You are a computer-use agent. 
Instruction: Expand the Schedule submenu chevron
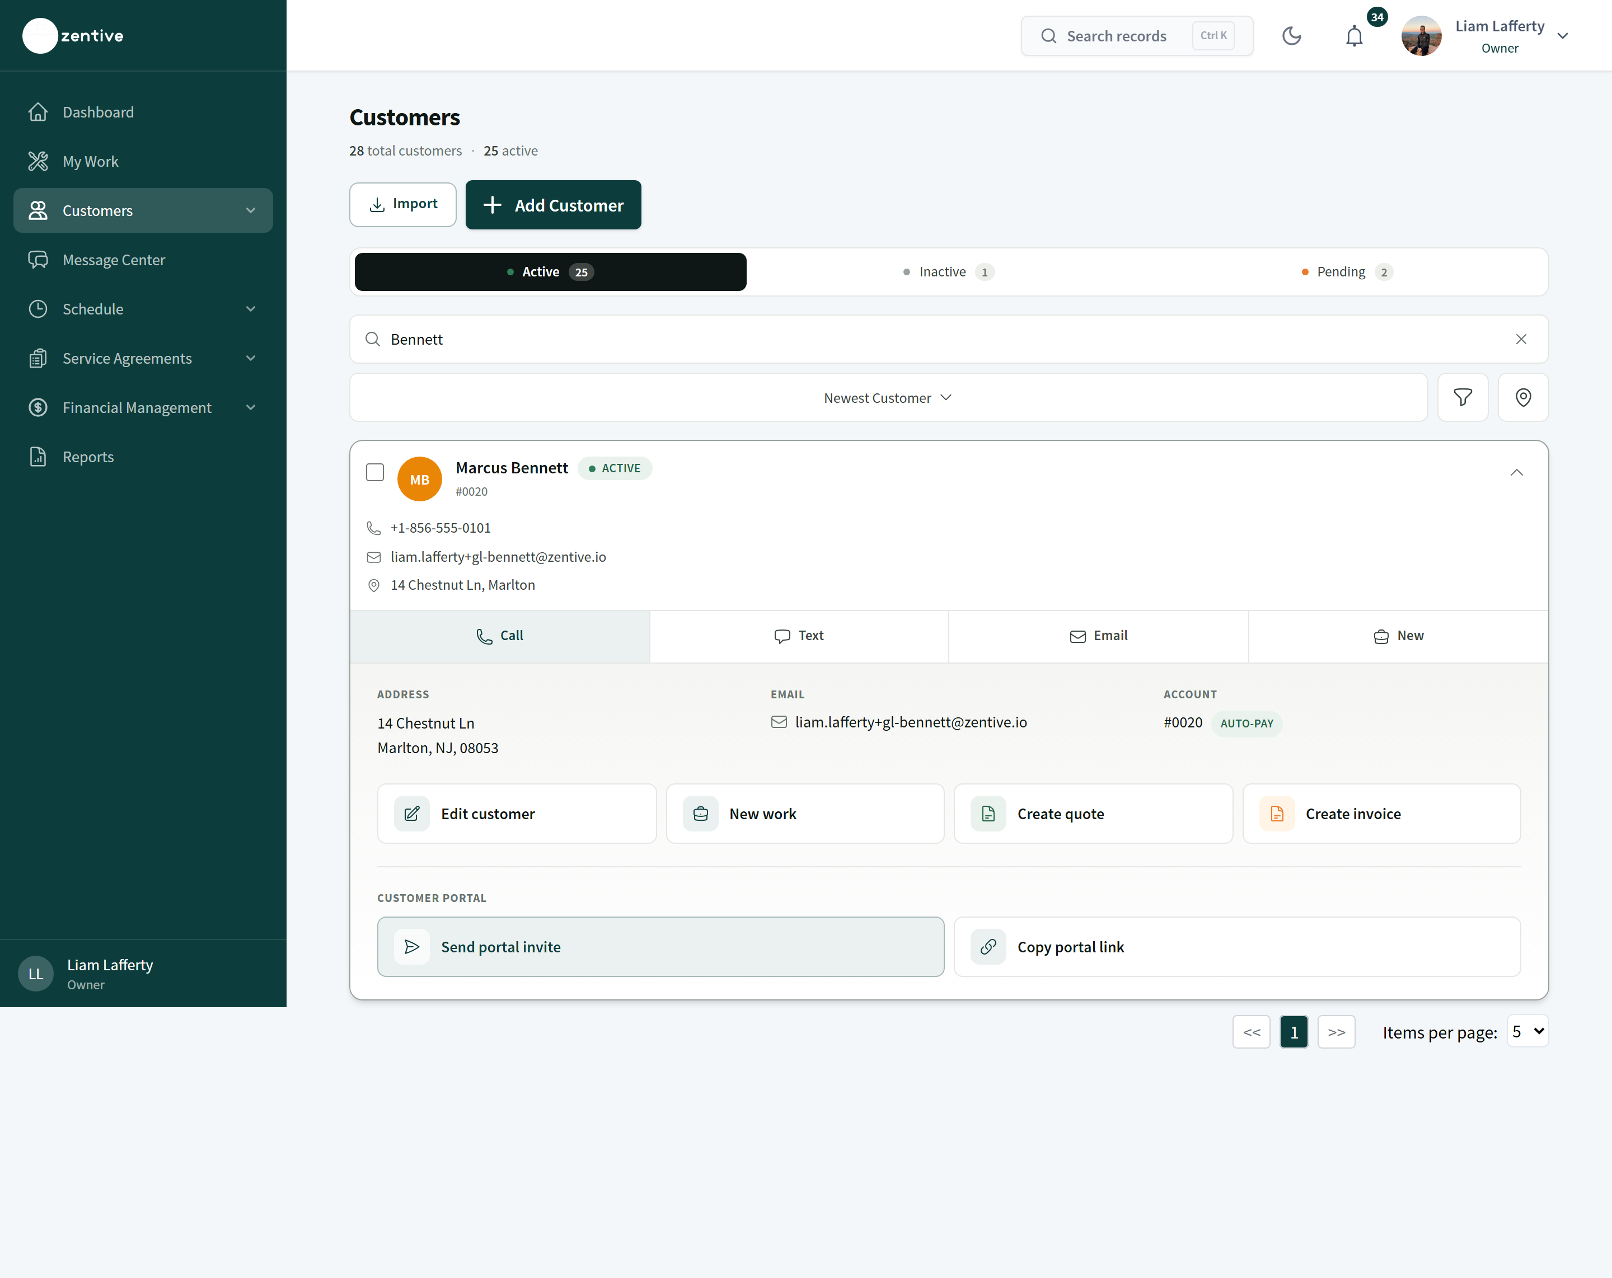pyautogui.click(x=250, y=309)
